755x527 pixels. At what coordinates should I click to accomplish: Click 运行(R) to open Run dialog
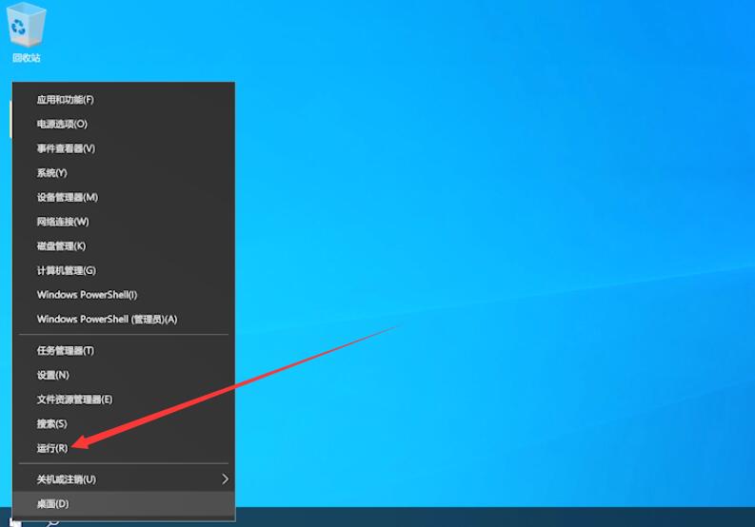pyautogui.click(x=124, y=449)
